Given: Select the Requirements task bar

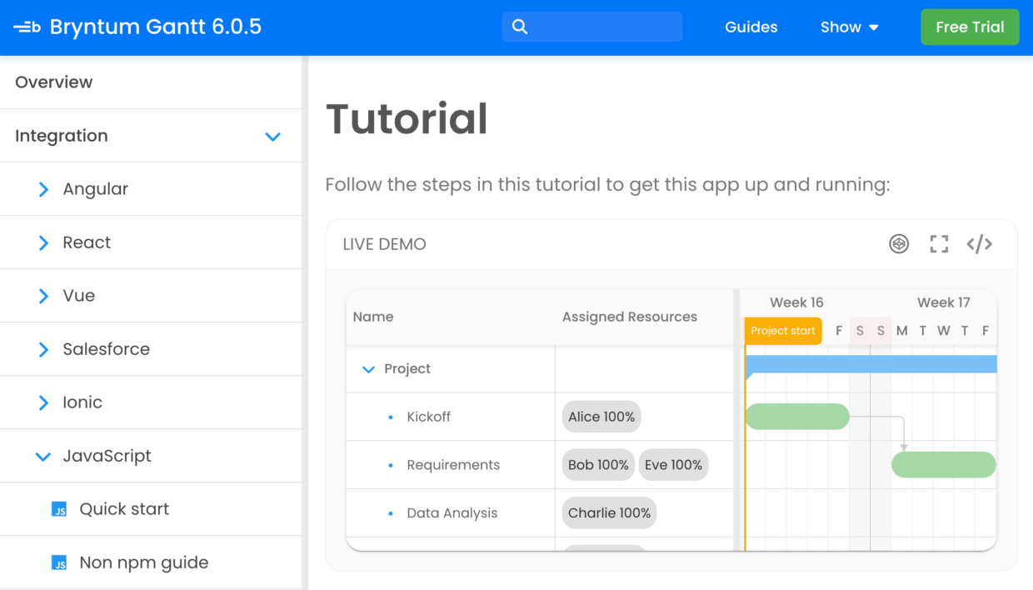Looking at the screenshot, I should tap(944, 465).
